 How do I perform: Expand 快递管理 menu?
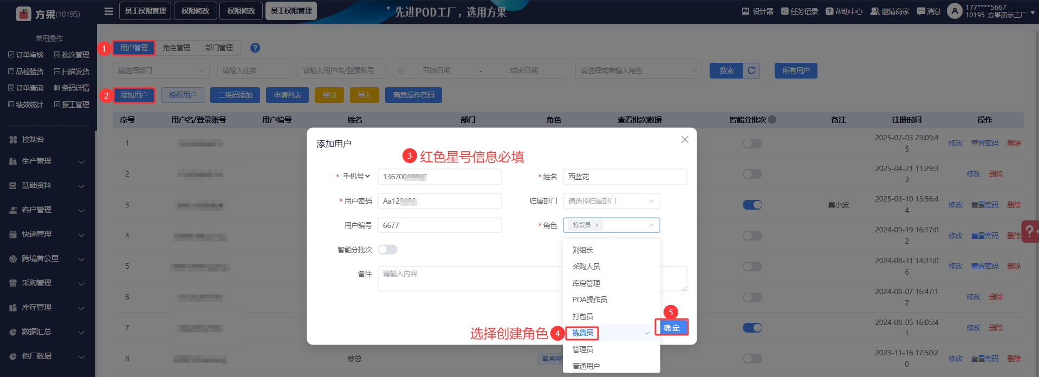47,235
